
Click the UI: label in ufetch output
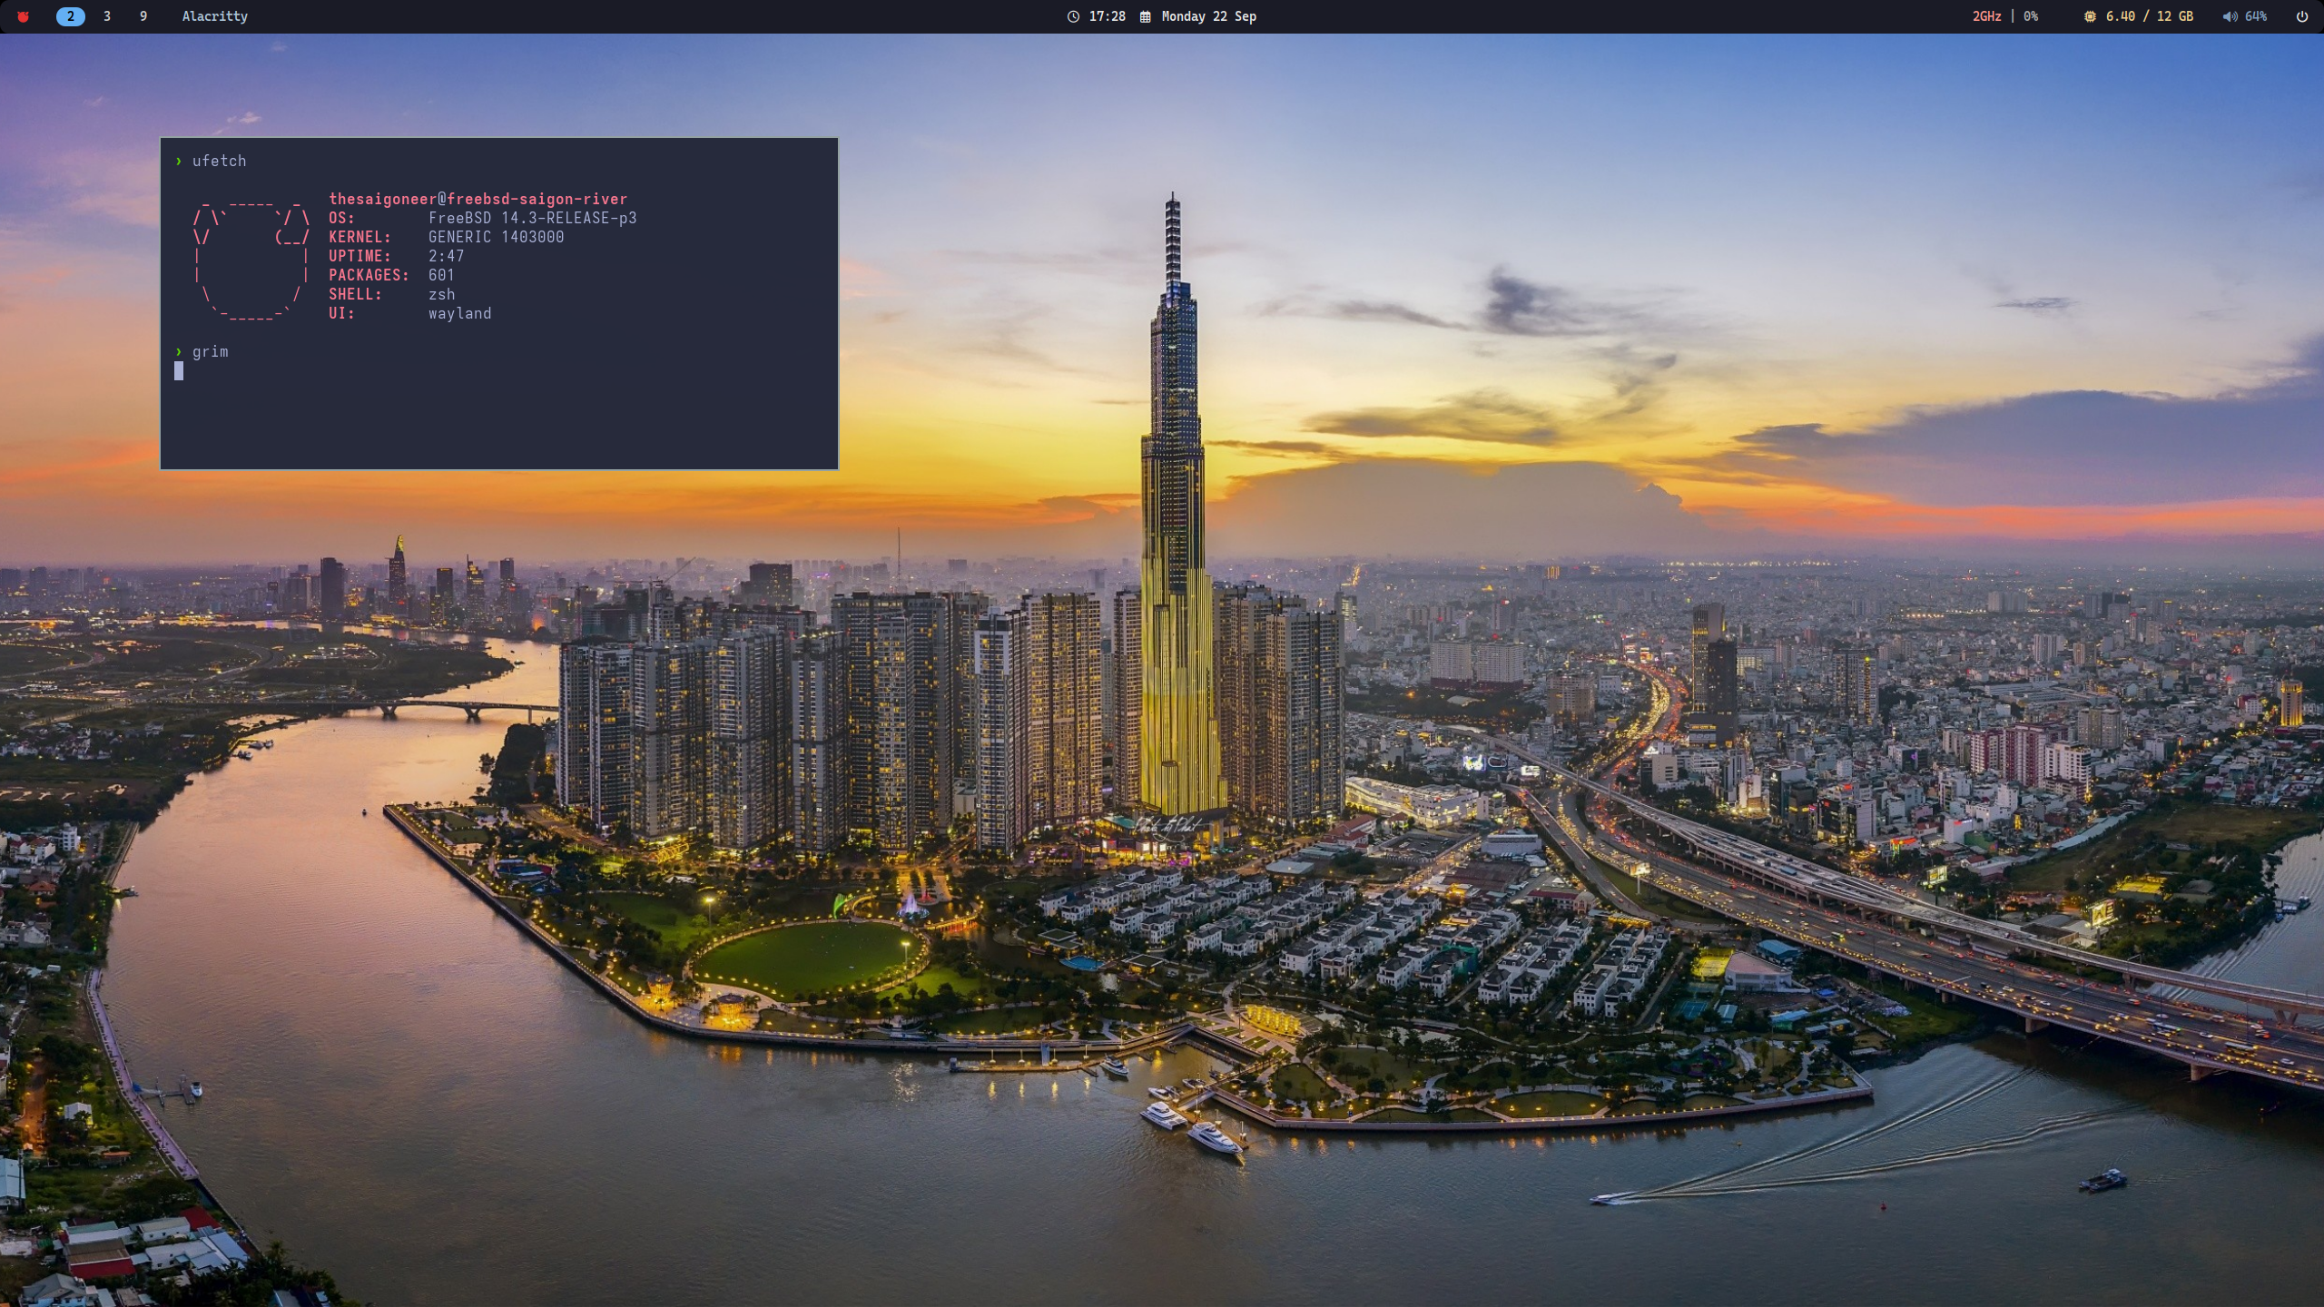pyautogui.click(x=341, y=313)
